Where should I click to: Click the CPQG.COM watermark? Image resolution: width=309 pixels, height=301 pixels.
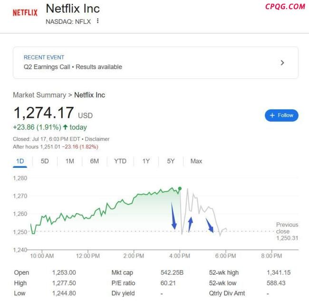coord(285,7)
